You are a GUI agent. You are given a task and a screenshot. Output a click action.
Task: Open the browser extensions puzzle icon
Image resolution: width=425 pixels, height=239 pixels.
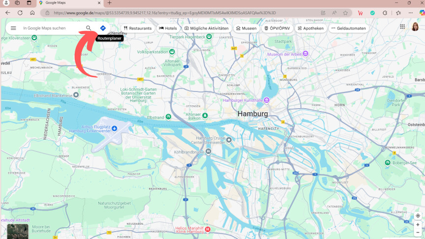[x=385, y=13]
